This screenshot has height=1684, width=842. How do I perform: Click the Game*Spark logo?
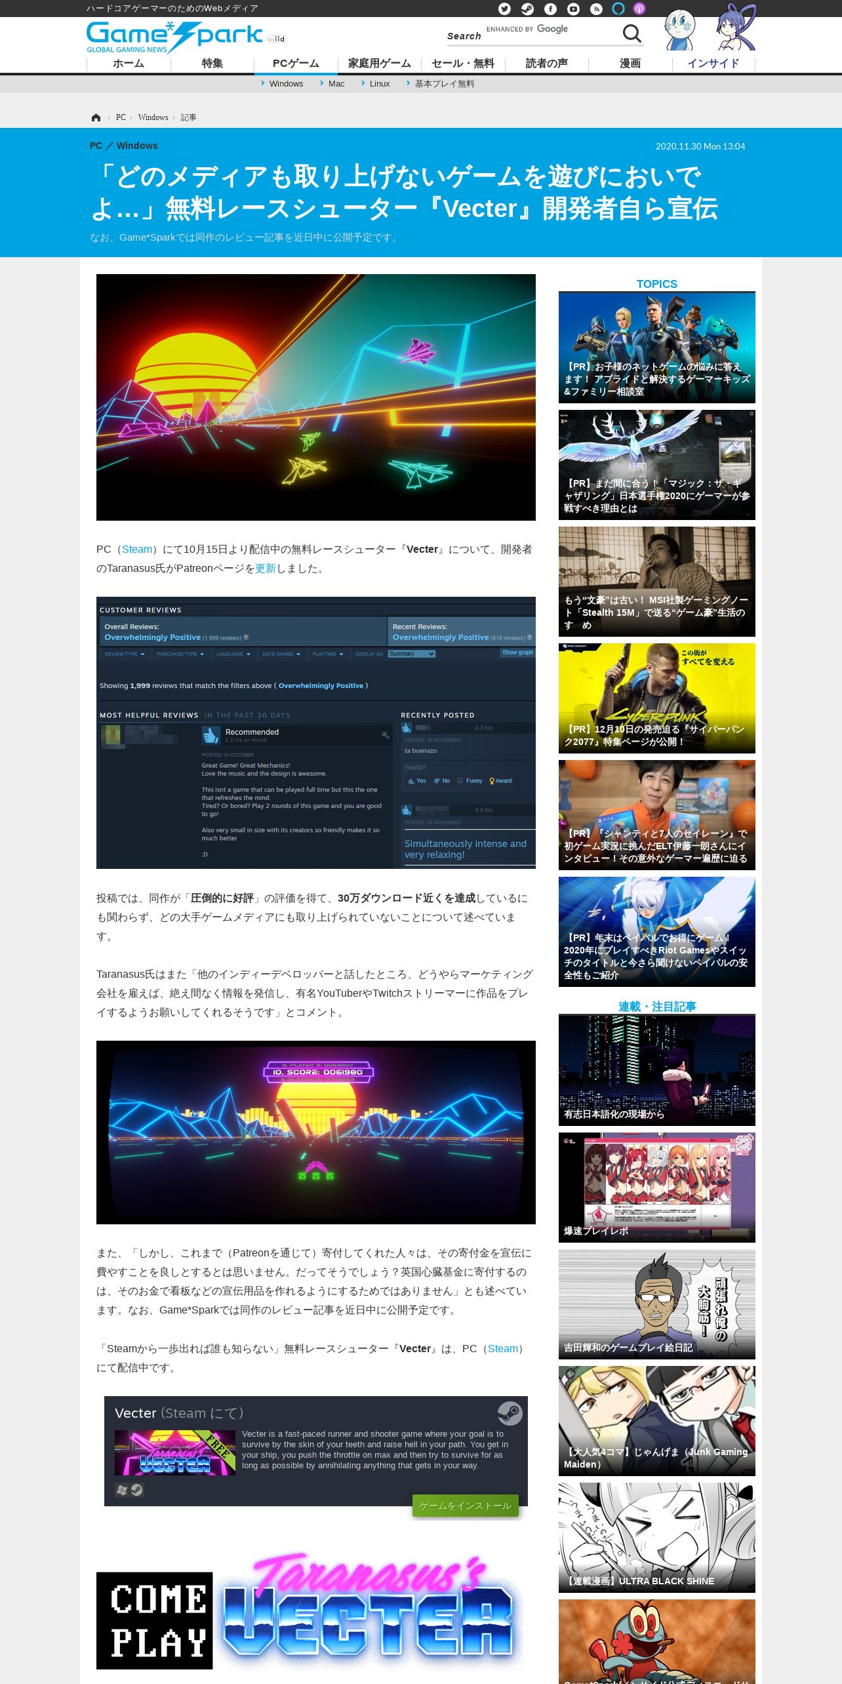tap(174, 37)
